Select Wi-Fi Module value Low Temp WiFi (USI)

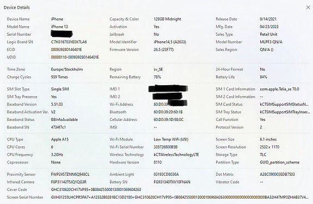click(171, 139)
